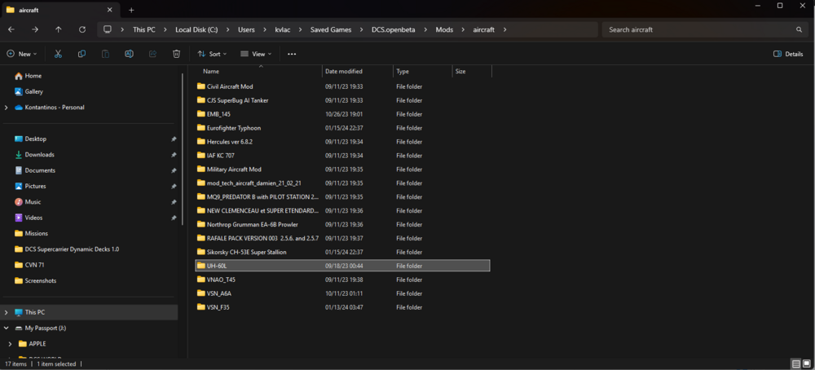Click the navigation pane vertical scrollbar

point(183,149)
